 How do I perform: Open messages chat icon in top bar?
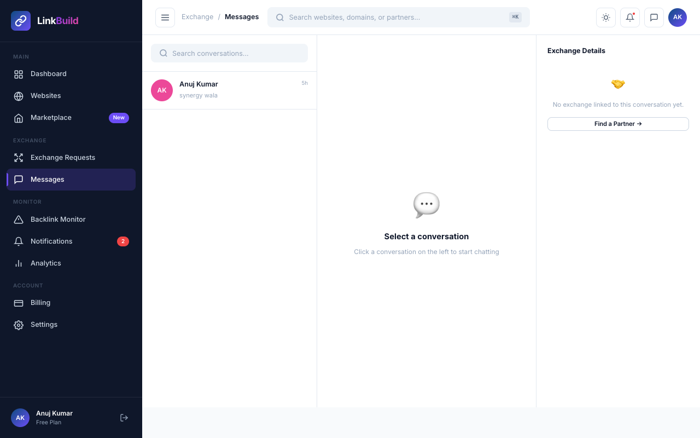pyautogui.click(x=654, y=18)
